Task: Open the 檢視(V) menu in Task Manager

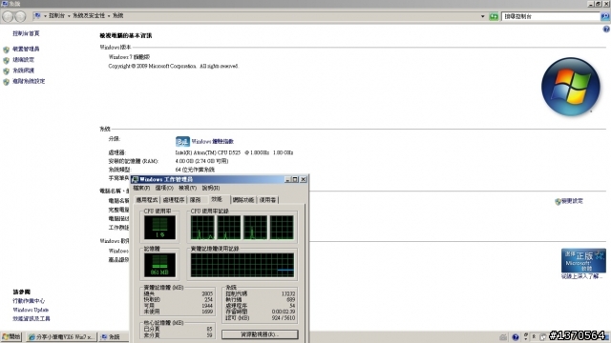Action: click(x=187, y=189)
